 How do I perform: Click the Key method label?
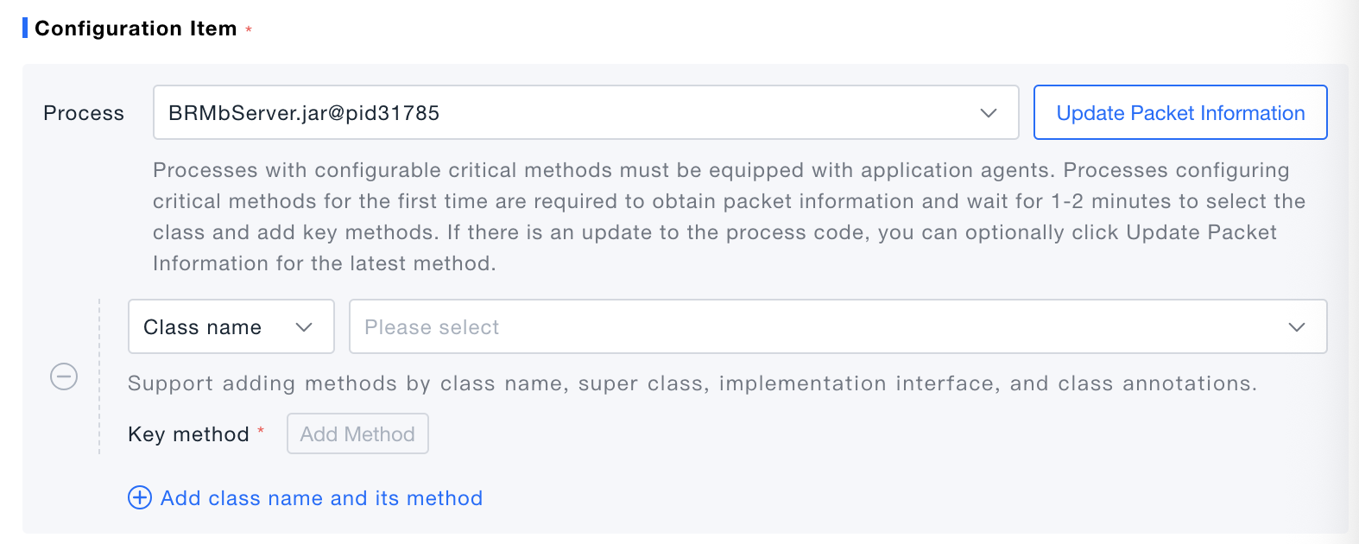click(188, 434)
